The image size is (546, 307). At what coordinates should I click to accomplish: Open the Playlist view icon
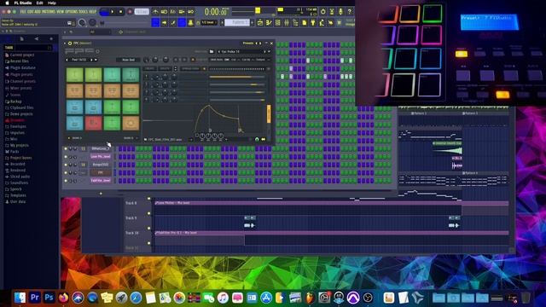click(x=259, y=23)
